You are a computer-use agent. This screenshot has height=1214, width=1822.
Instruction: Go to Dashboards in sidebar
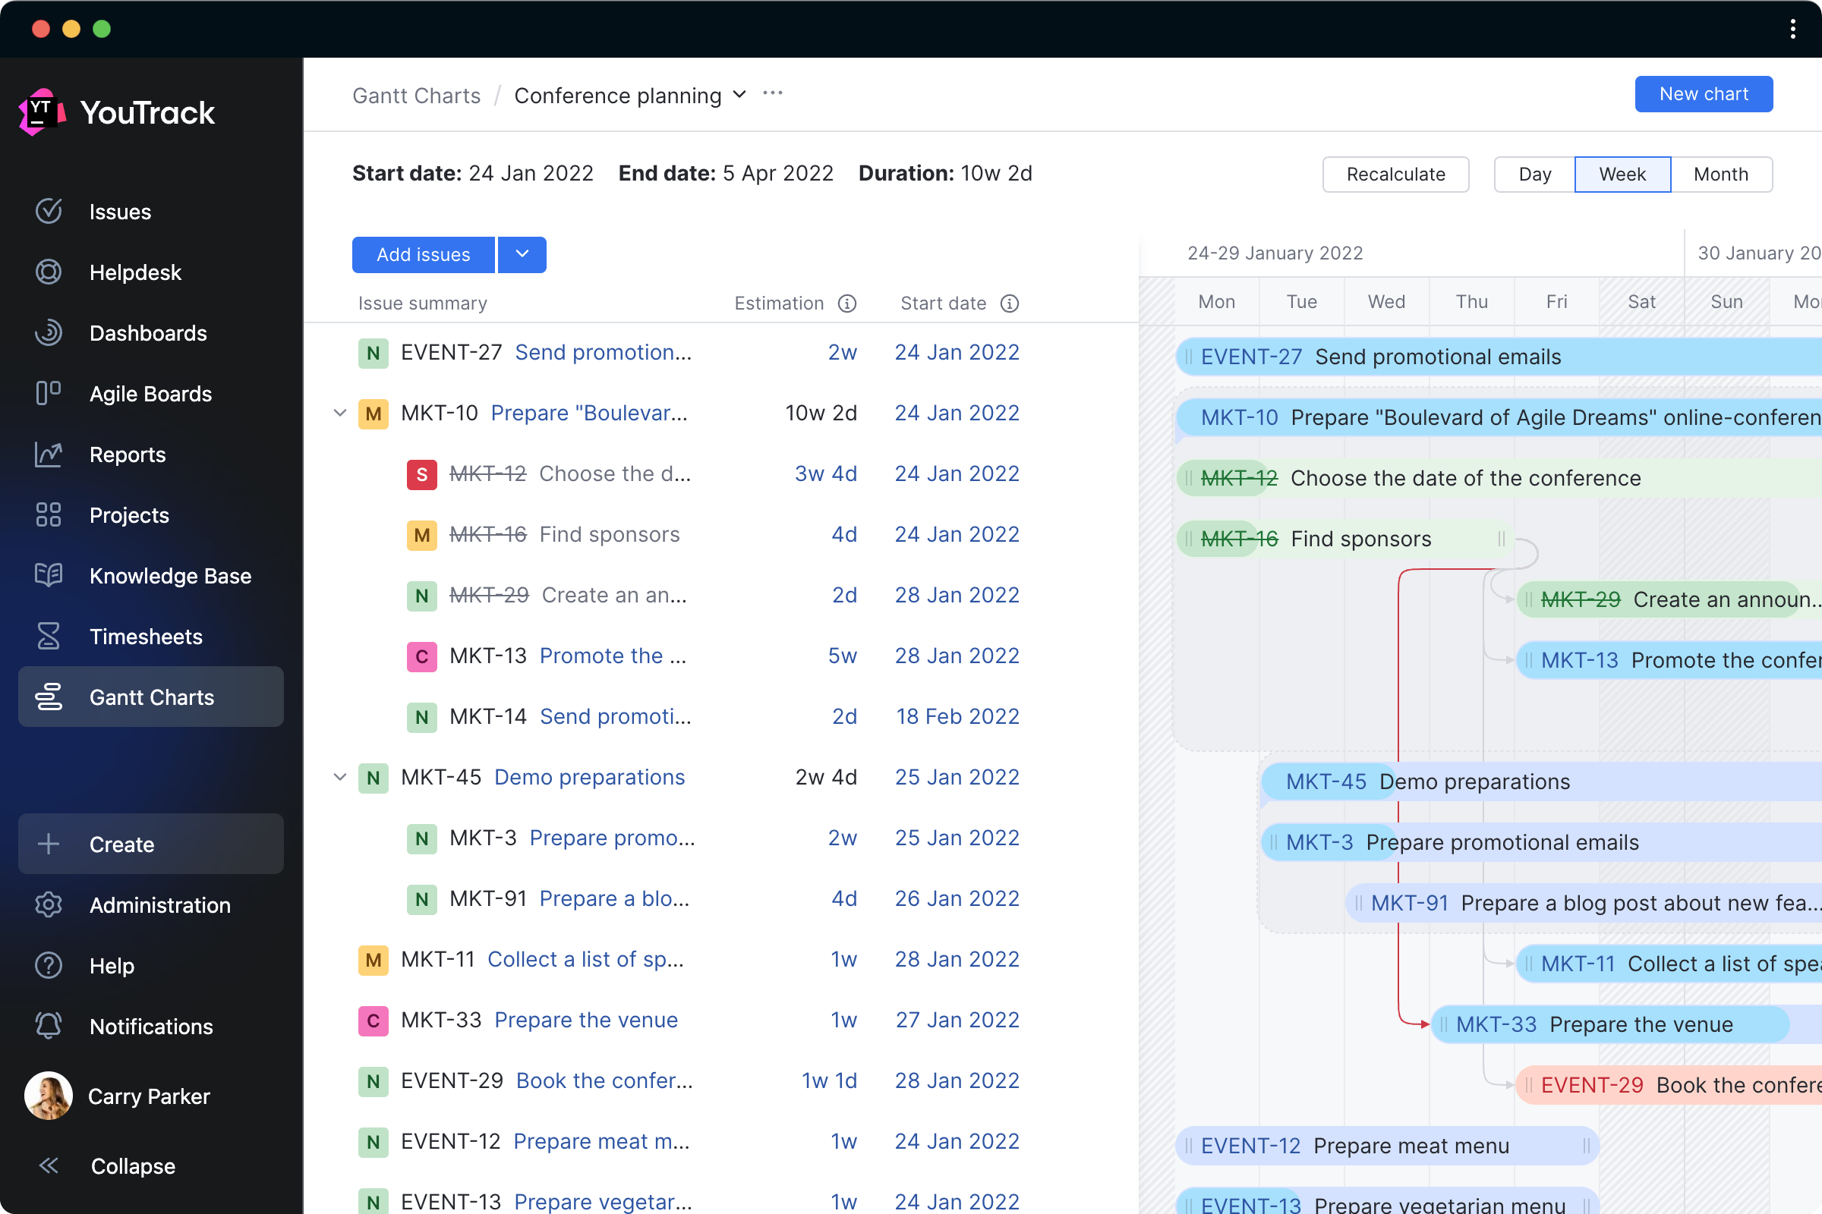tap(147, 333)
